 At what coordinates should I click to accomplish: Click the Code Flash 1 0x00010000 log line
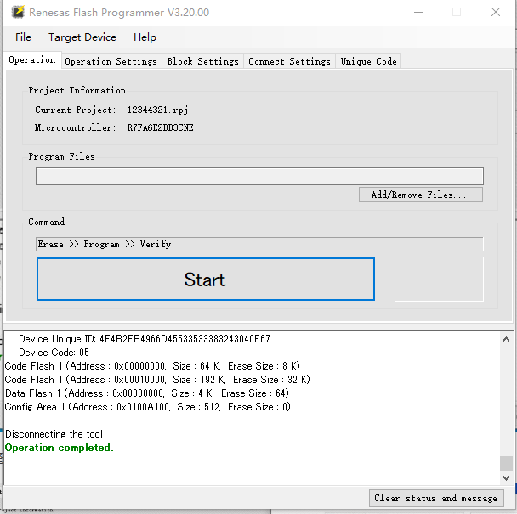click(157, 380)
